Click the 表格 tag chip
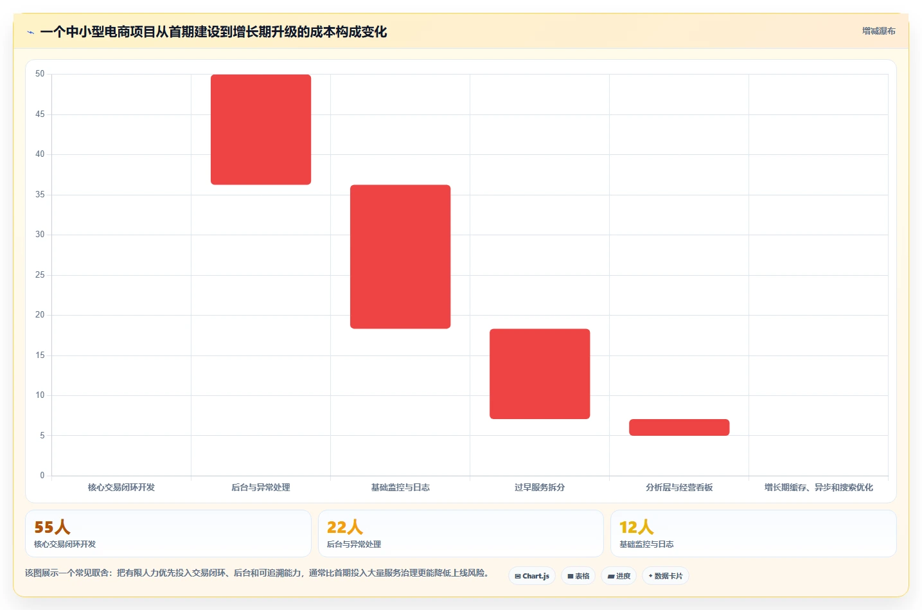 (x=578, y=576)
